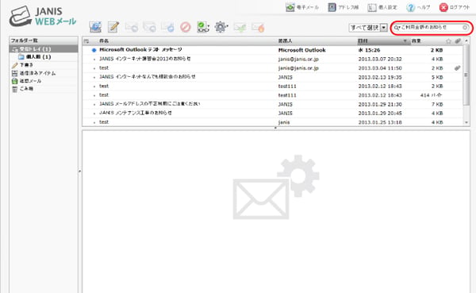Click the JANIS WEBメール logo
The image size is (476, 293).
[x=43, y=17]
